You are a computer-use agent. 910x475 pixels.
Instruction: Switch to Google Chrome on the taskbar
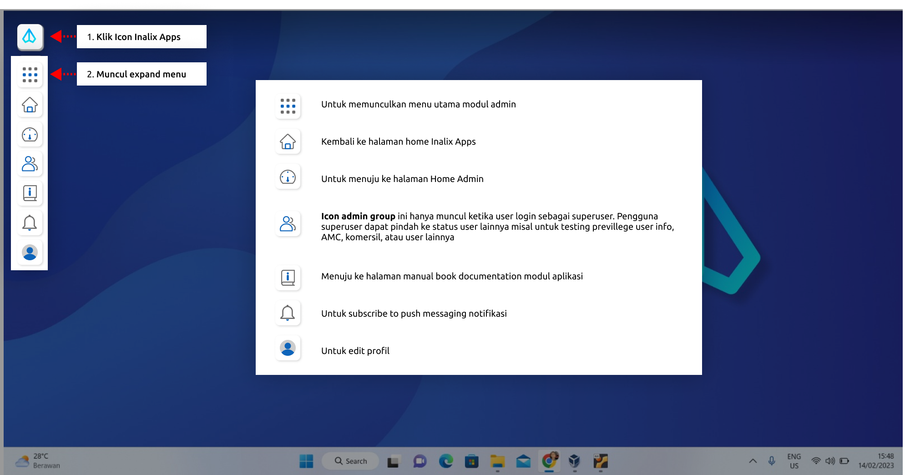pos(549,461)
